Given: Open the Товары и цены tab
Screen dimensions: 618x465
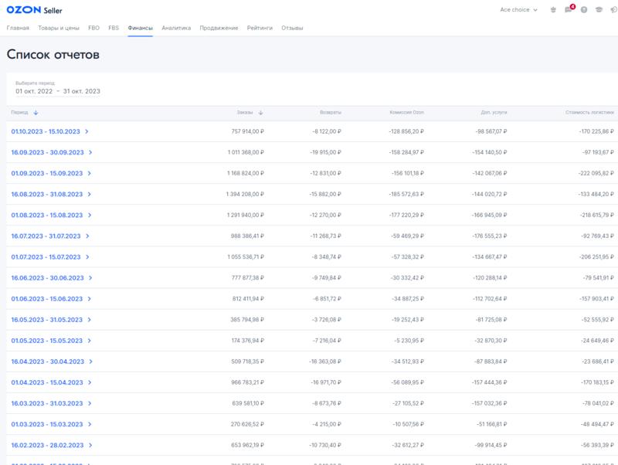Looking at the screenshot, I should 59,28.
